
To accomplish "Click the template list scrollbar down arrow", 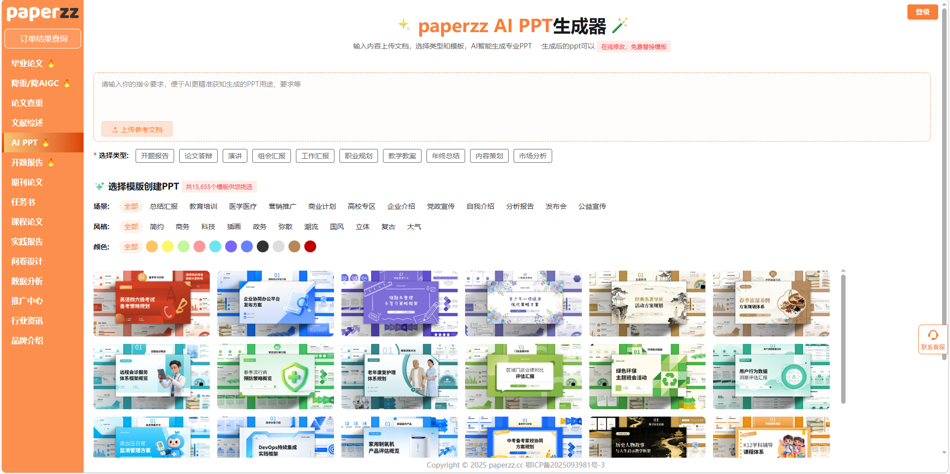I will 944,453.
